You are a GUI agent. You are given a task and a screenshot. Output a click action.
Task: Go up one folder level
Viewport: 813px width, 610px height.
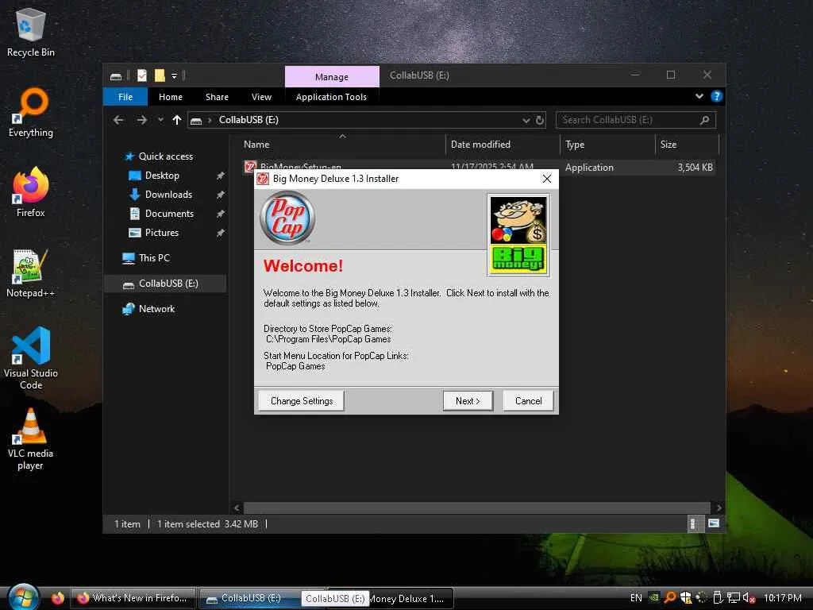pos(177,121)
